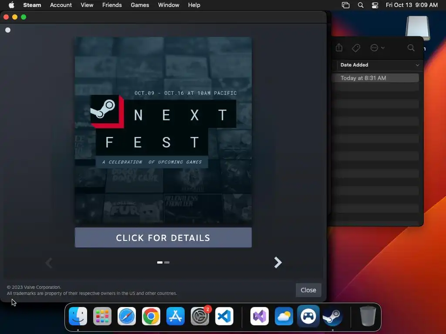Go to next announcement with right arrow
This screenshot has height=334, width=446.
tap(277, 262)
